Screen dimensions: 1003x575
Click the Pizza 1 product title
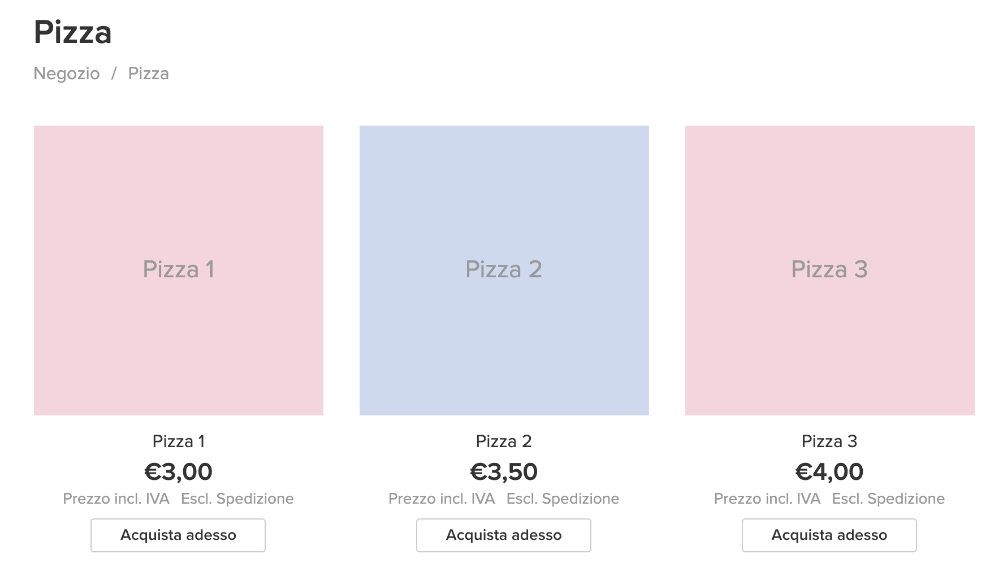tap(179, 441)
